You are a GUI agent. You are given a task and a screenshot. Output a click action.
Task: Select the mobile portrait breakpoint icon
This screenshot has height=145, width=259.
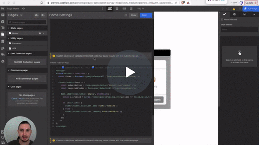131,9
